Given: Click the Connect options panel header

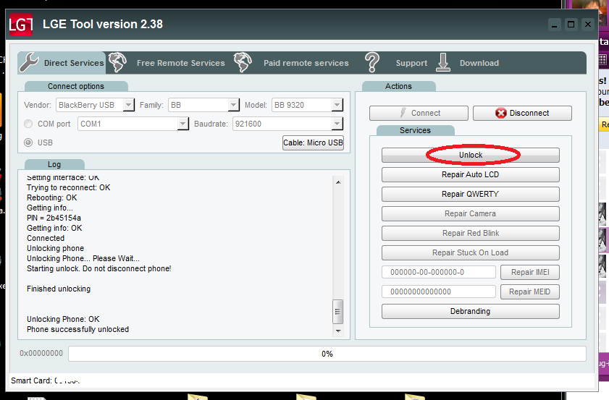Looking at the screenshot, I should coord(76,86).
